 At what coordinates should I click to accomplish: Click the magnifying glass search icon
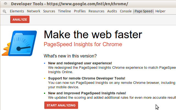click(x=5, y=11)
